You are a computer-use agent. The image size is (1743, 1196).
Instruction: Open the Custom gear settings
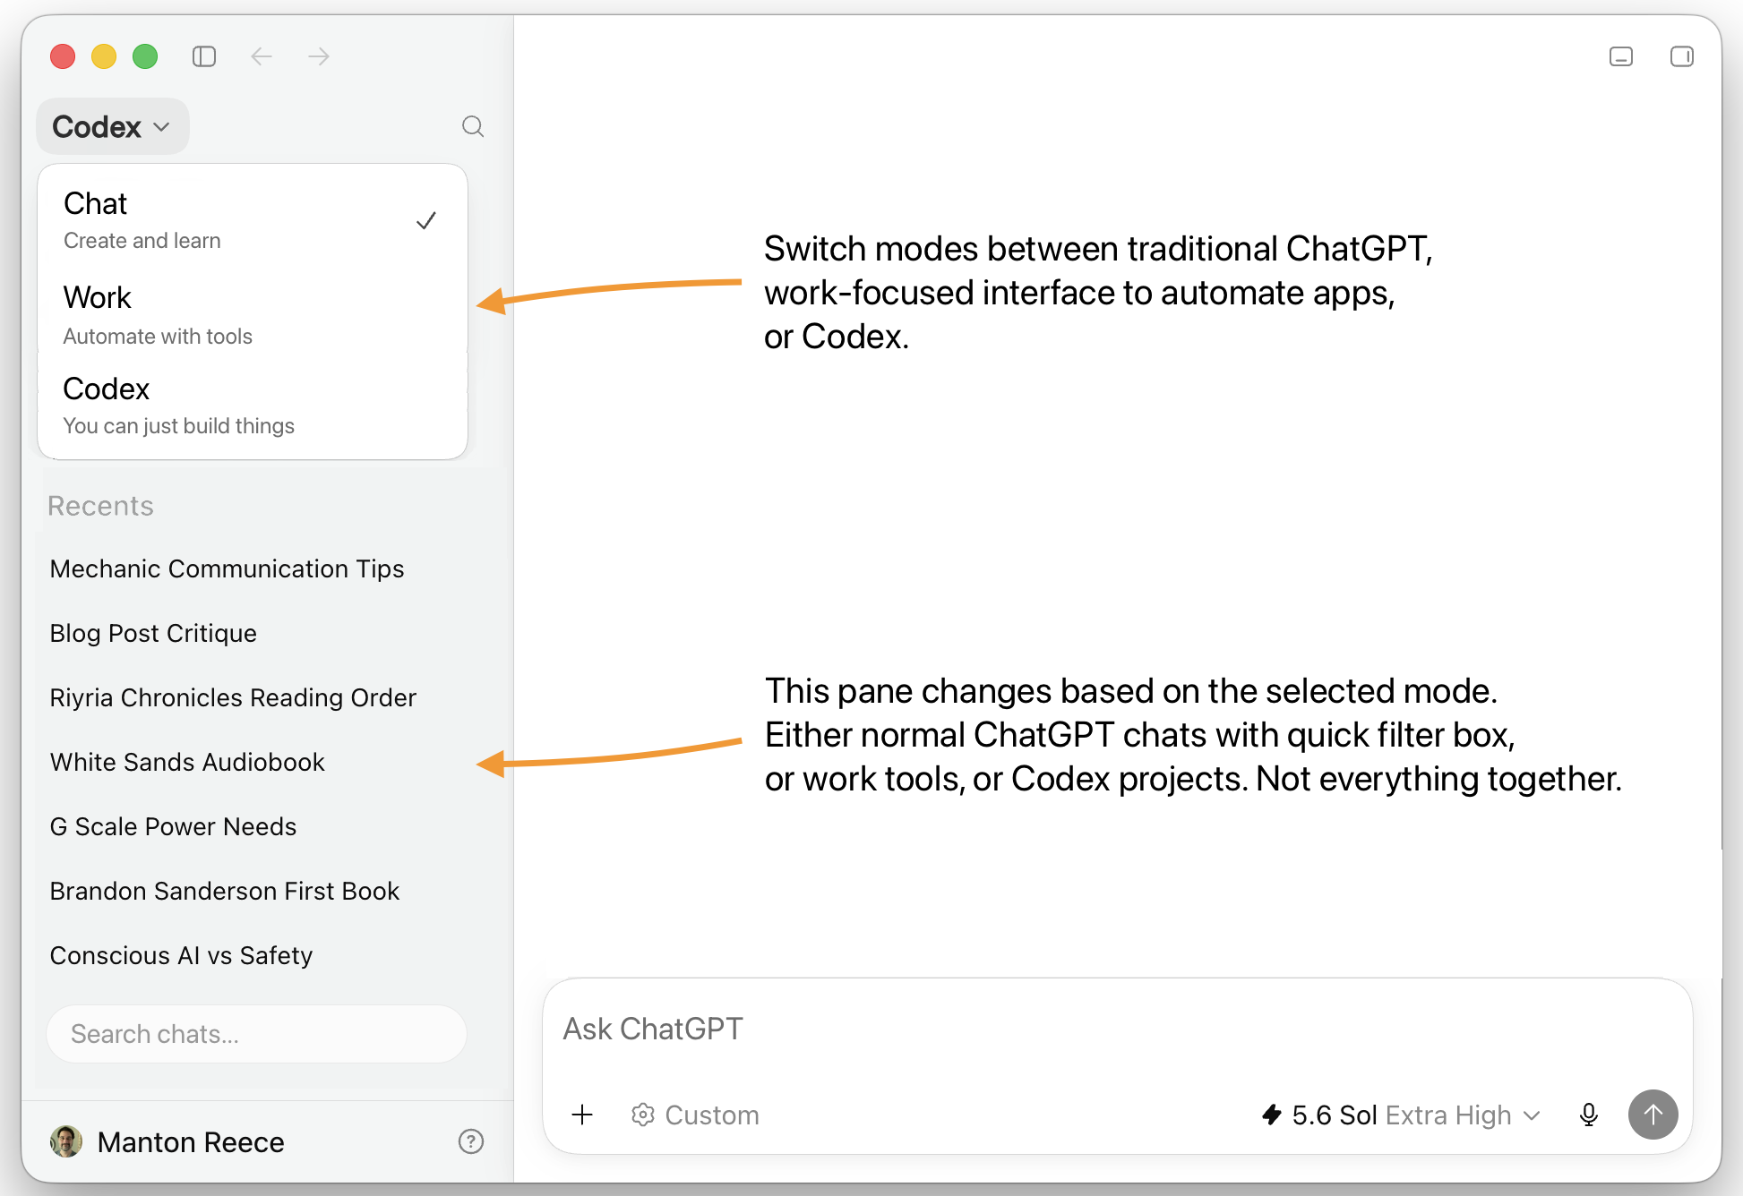click(x=695, y=1115)
